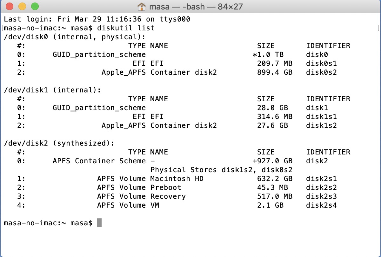
Task: Click the "Recovery" volume name
Action: [168, 196]
